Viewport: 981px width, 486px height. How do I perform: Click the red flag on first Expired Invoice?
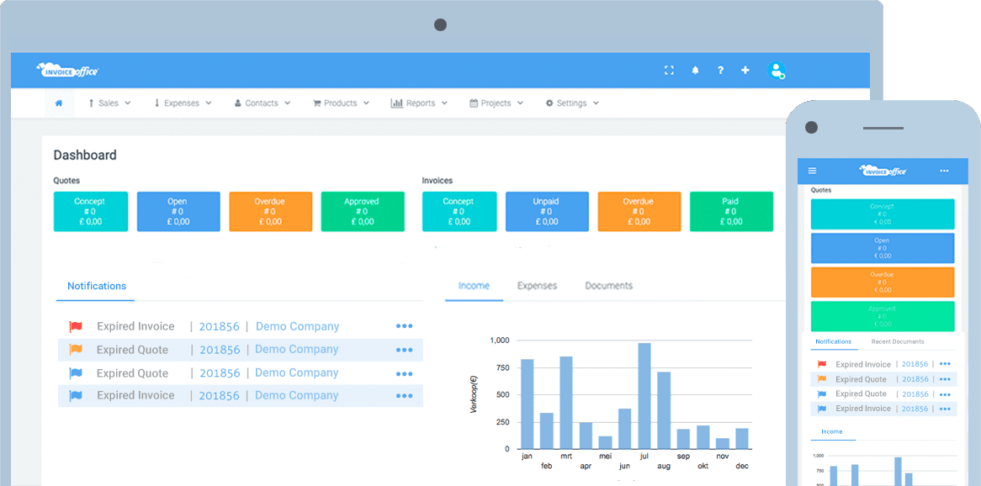coord(75,326)
